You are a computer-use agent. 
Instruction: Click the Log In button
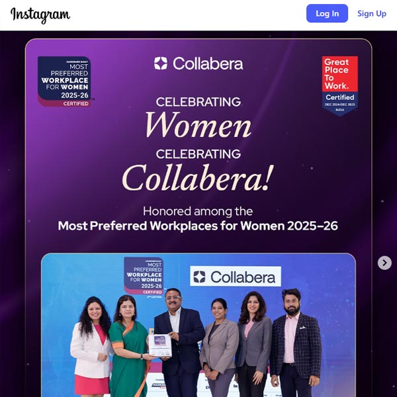coord(327,13)
